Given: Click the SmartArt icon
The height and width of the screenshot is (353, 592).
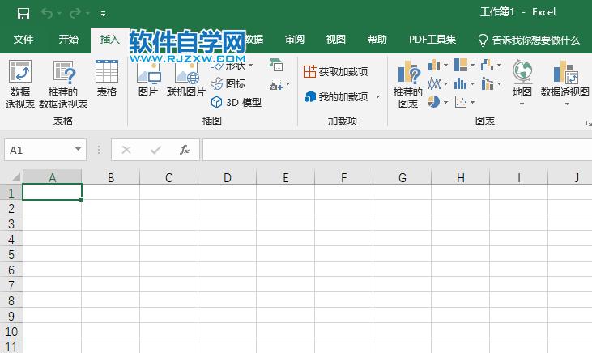Looking at the screenshot, I should tap(276, 65).
